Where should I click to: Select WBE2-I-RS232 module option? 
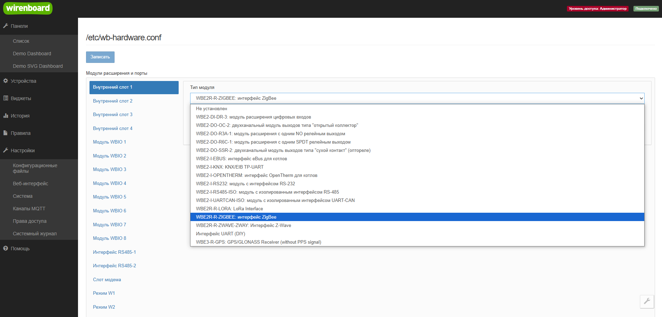click(x=417, y=184)
